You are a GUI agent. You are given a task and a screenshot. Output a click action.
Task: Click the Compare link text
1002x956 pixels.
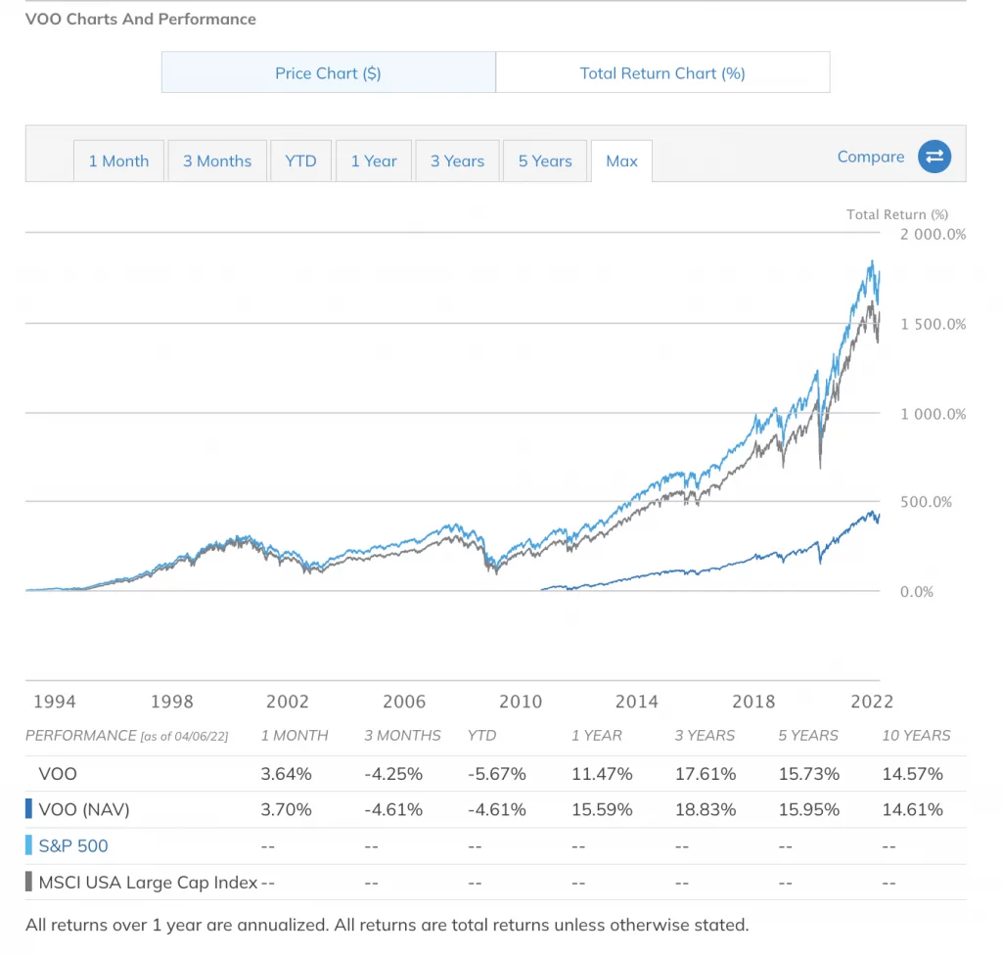(871, 157)
